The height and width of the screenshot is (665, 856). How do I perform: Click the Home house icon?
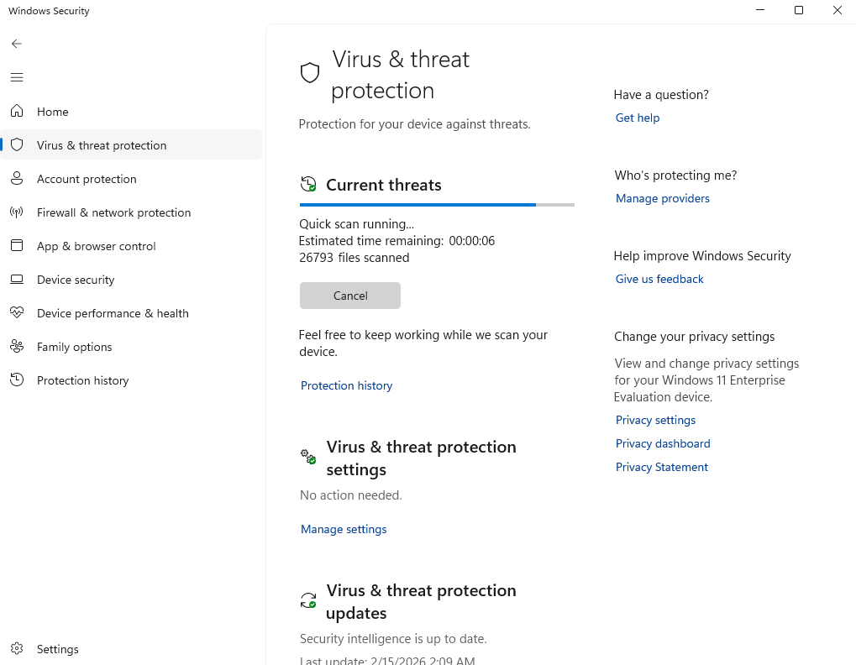(17, 112)
